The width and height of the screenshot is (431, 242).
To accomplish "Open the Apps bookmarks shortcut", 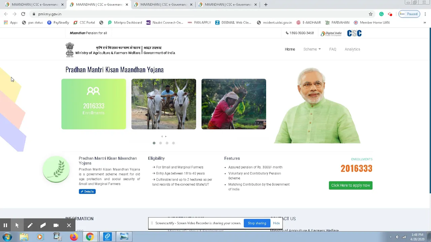I will click(10, 23).
